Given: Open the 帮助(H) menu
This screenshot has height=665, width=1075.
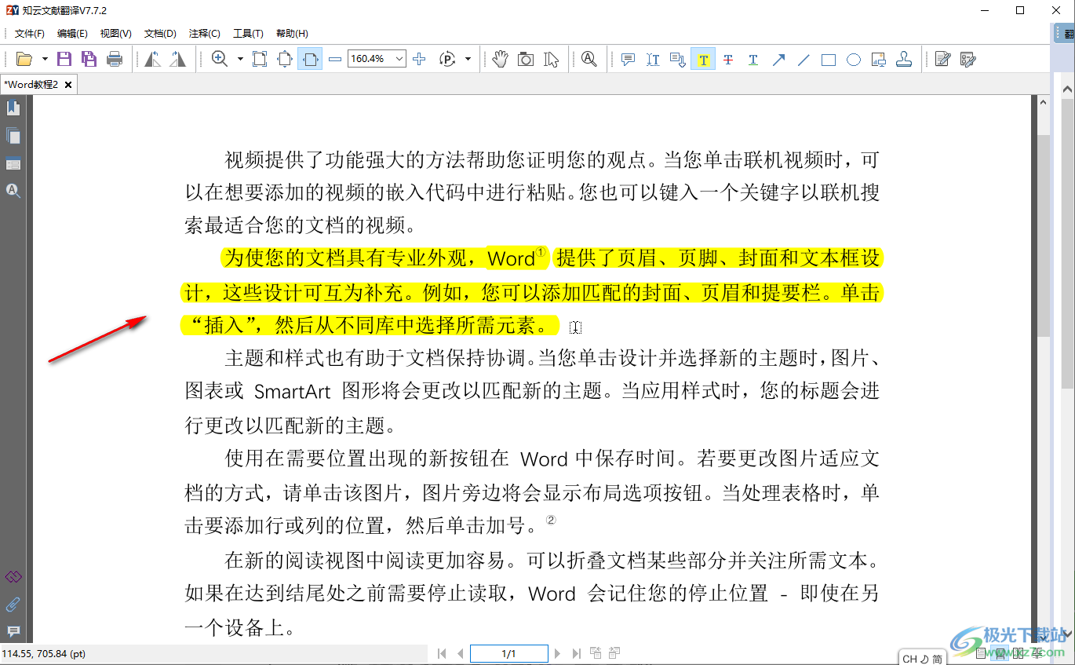Looking at the screenshot, I should click(x=292, y=33).
